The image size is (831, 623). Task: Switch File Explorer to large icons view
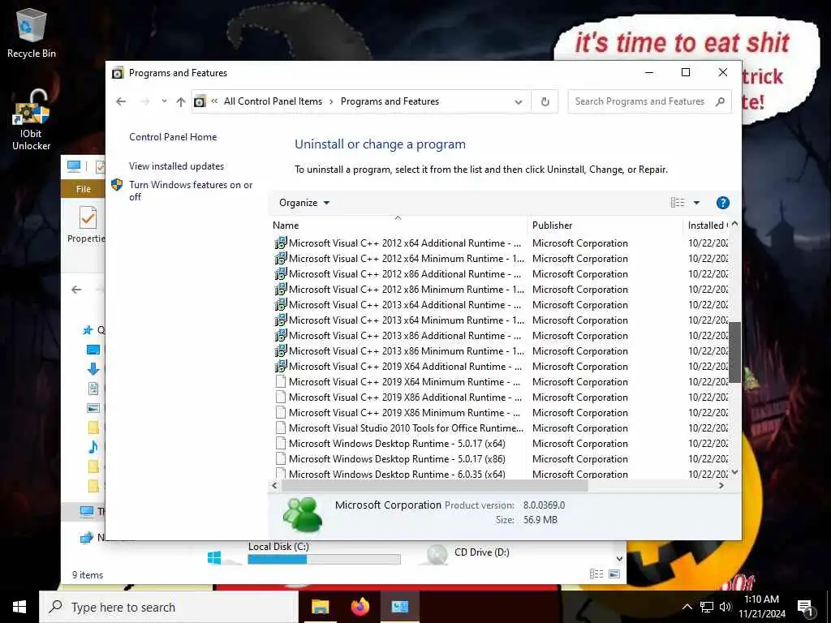(x=614, y=574)
